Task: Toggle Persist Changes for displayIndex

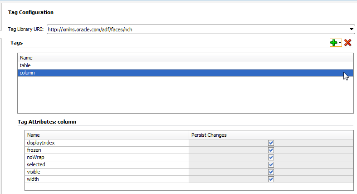Action: (x=271, y=143)
